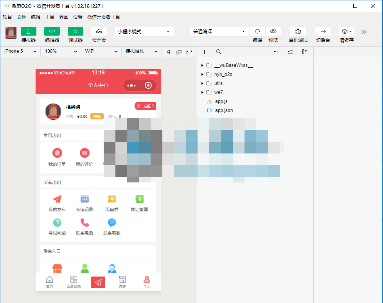Click the user avatar in profile card
Viewport: 383px width, 303px height.
pyautogui.click(x=53, y=112)
